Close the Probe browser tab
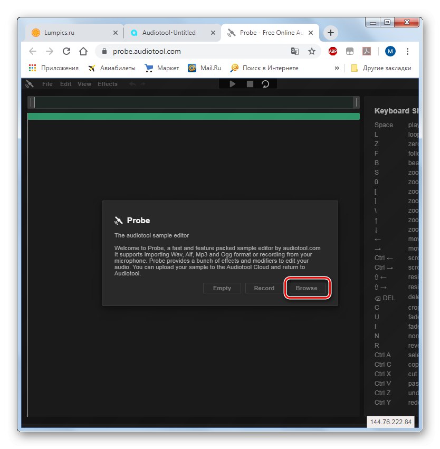Viewport: 440px width, 449px height. (x=311, y=33)
